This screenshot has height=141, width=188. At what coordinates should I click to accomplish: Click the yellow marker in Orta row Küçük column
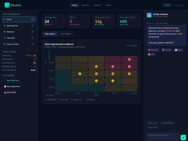(x=80, y=74)
